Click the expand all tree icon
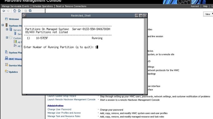Image resolution: width=213 pixels, height=119 pixels. [26, 11]
